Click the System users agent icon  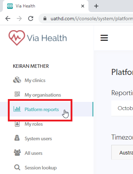point(17,138)
